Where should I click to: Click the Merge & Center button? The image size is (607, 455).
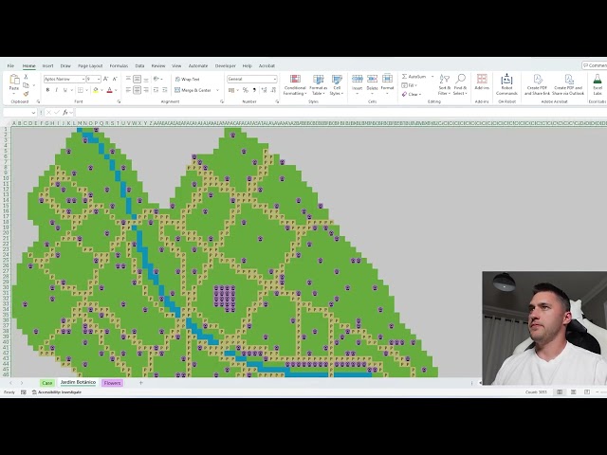coord(193,90)
